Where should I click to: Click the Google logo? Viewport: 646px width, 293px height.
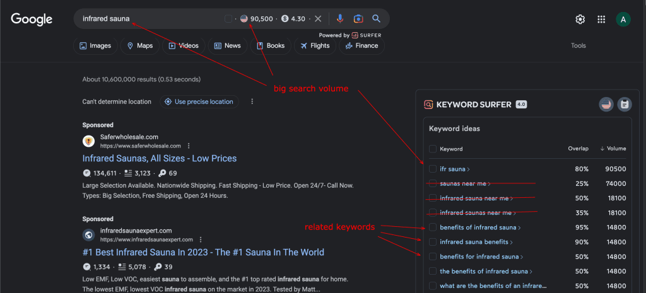pos(32,19)
